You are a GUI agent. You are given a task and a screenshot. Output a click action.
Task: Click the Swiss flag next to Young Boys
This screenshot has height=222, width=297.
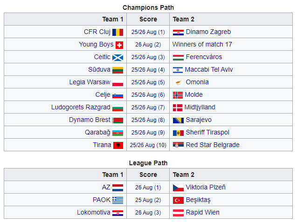click(x=119, y=45)
